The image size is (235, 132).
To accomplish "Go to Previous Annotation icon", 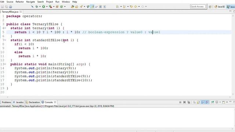I will pos(124,7).
